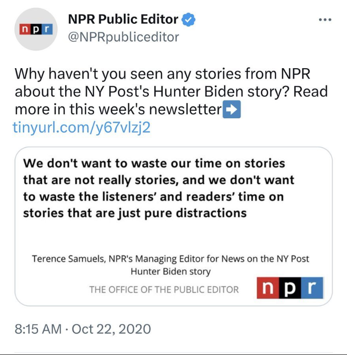Click the Oct 22, 2020 date
Viewport: 347px width, 355px height.
(x=112, y=329)
